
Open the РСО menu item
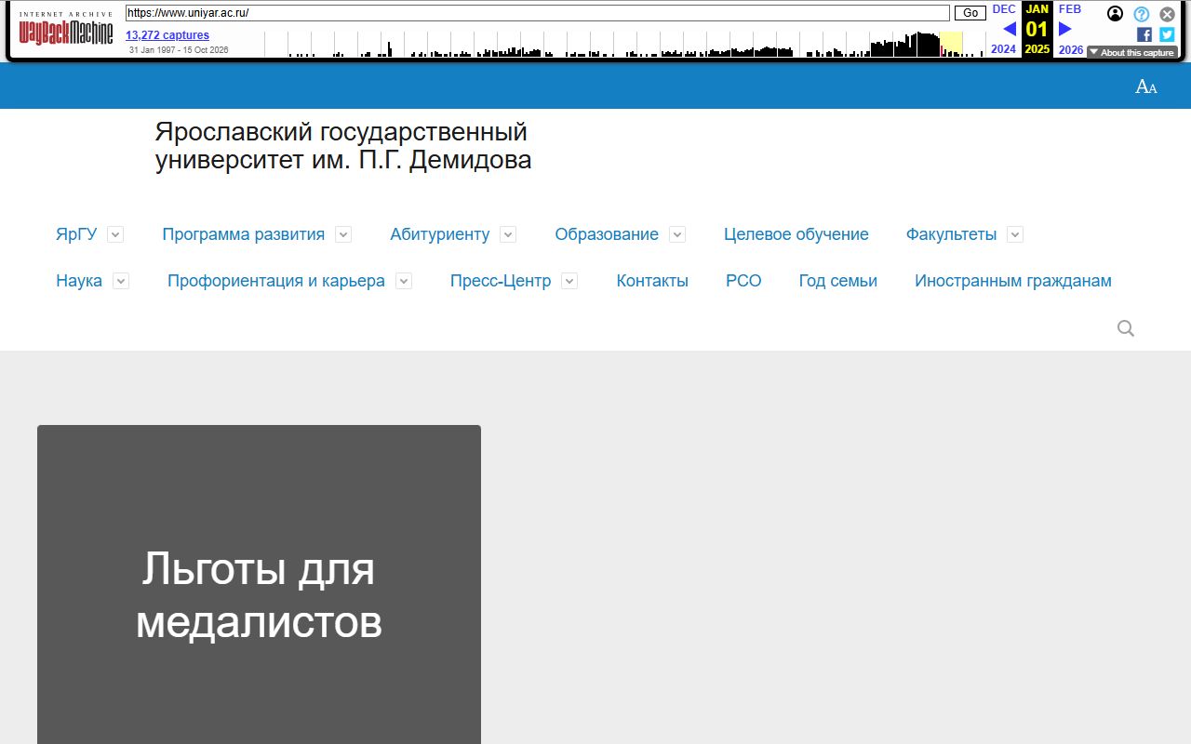click(743, 281)
